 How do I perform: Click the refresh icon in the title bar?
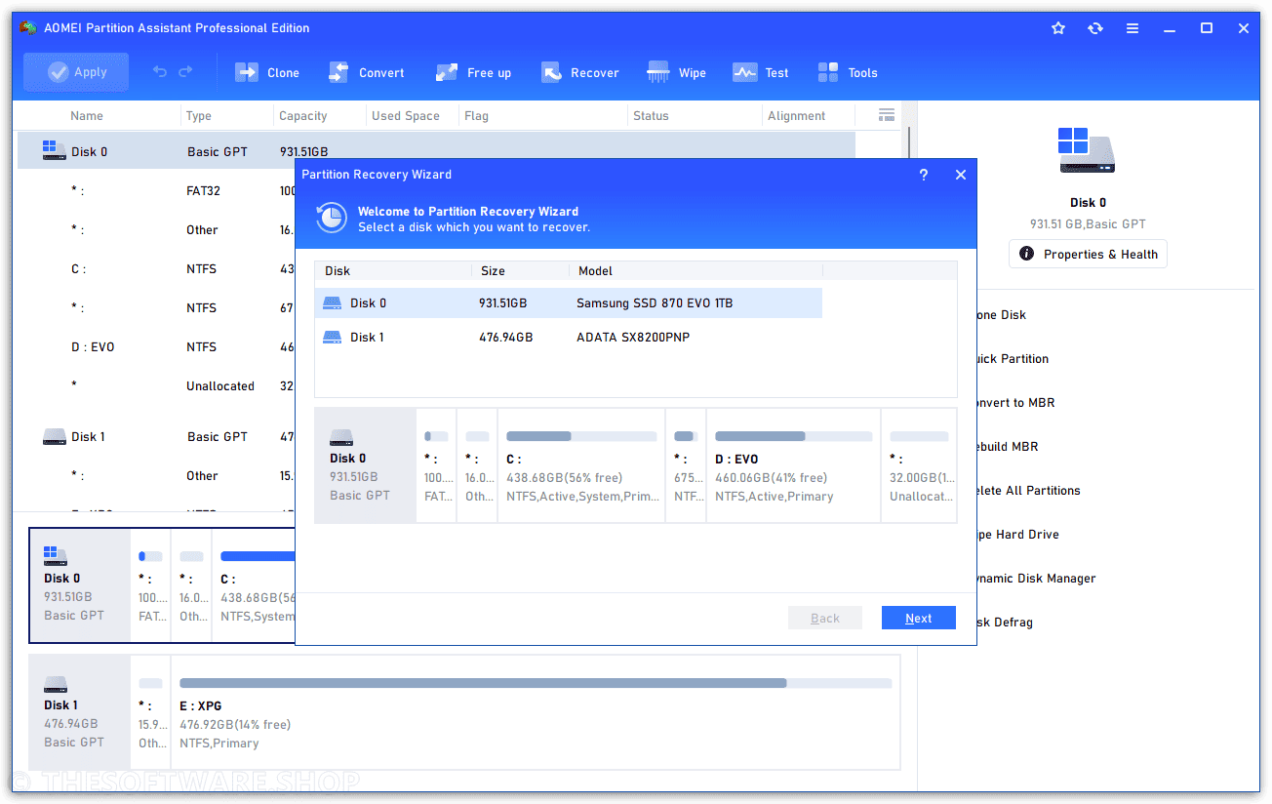coord(1095,28)
